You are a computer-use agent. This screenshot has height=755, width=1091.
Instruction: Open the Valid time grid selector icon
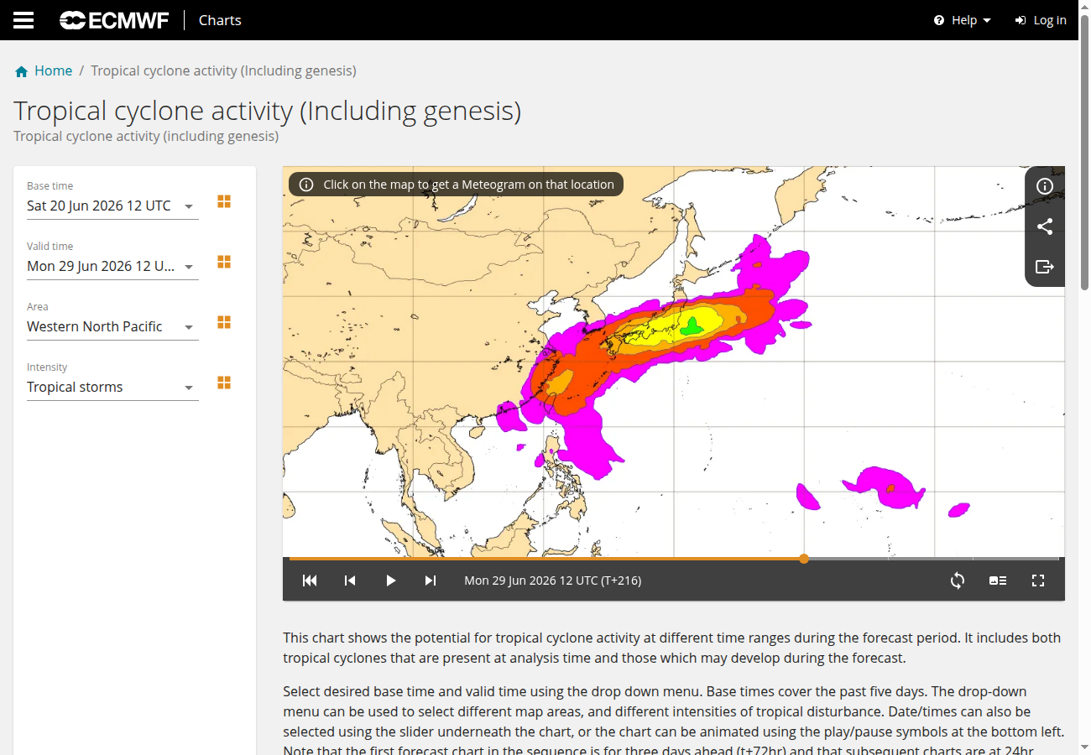pos(224,263)
